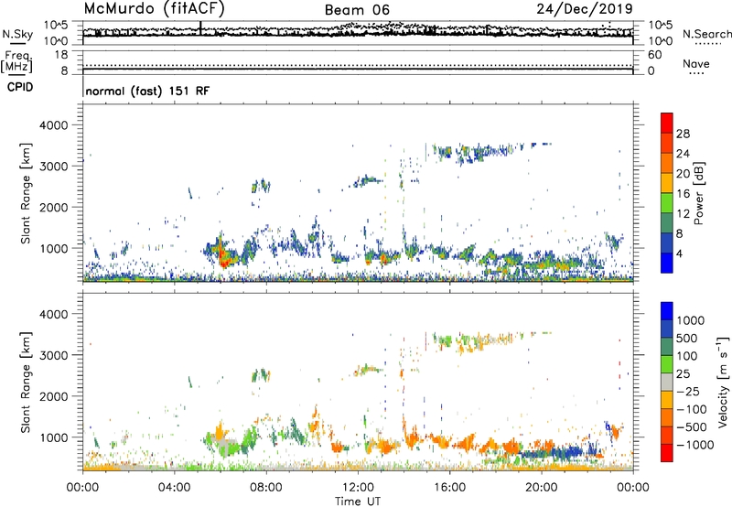The height and width of the screenshot is (507, 732).
Task: Click the "Power [dB]" colorbar title
Action: [698, 193]
